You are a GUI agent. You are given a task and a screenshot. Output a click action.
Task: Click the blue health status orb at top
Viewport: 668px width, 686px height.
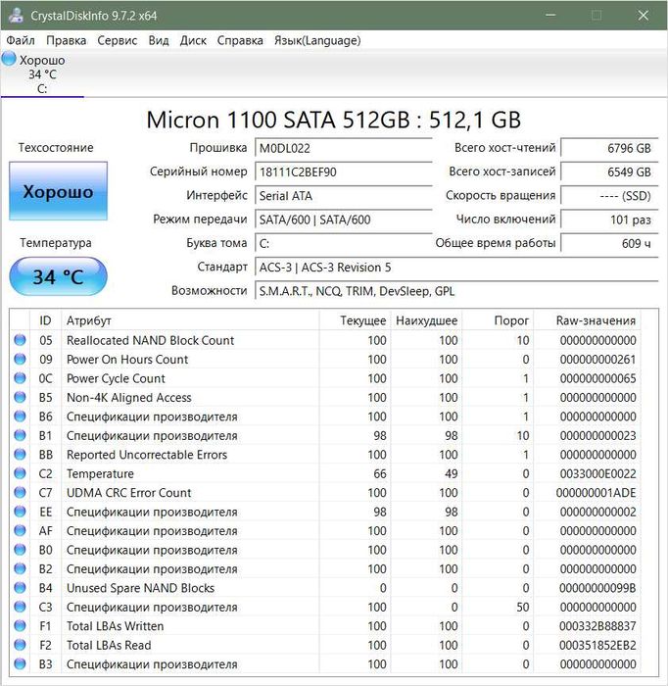(x=9, y=58)
